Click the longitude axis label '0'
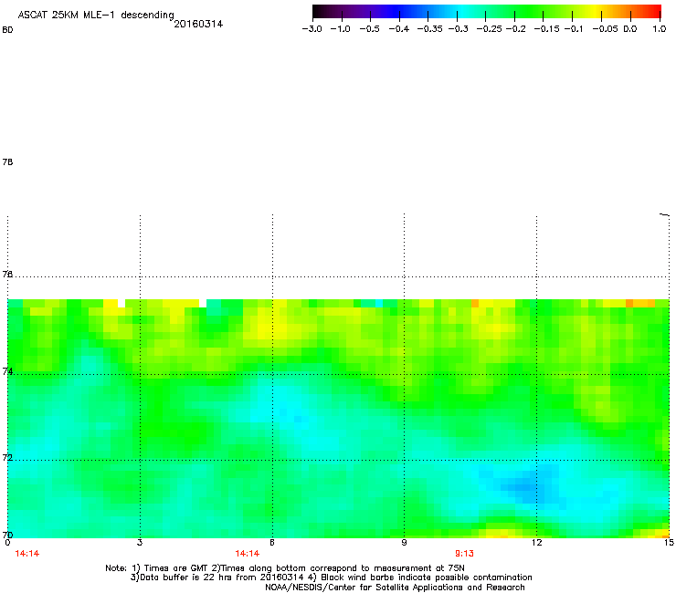Screen dimensions: 676x593 [x=7, y=543]
